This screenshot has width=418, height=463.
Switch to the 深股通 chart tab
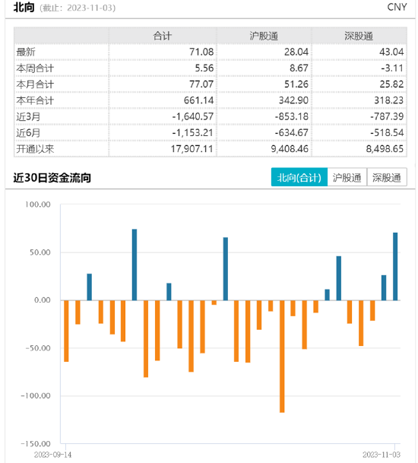pyautogui.click(x=387, y=177)
